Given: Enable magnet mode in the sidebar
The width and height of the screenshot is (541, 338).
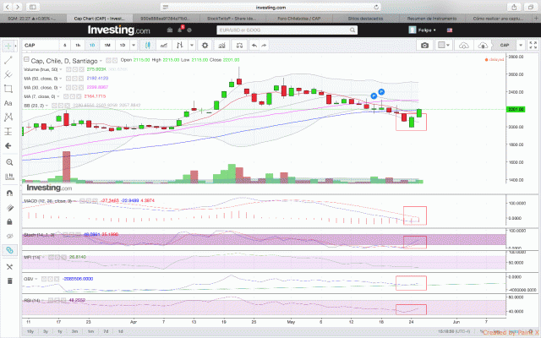Looking at the screenshot, I should click(x=9, y=194).
